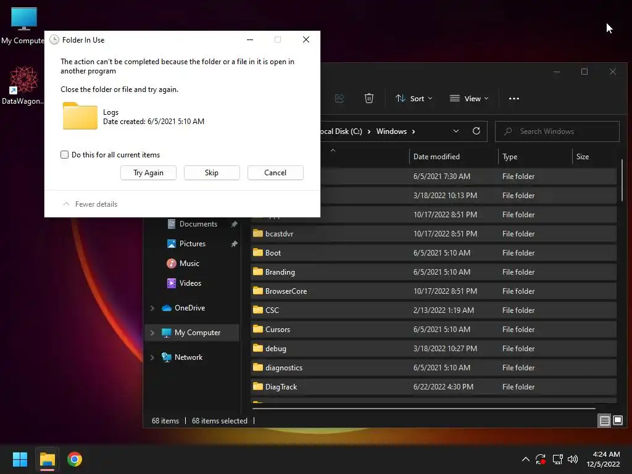Viewport: 632px width, 474px height.
Task: Click the up arrow sort indicator above columns
Action: [x=333, y=150]
